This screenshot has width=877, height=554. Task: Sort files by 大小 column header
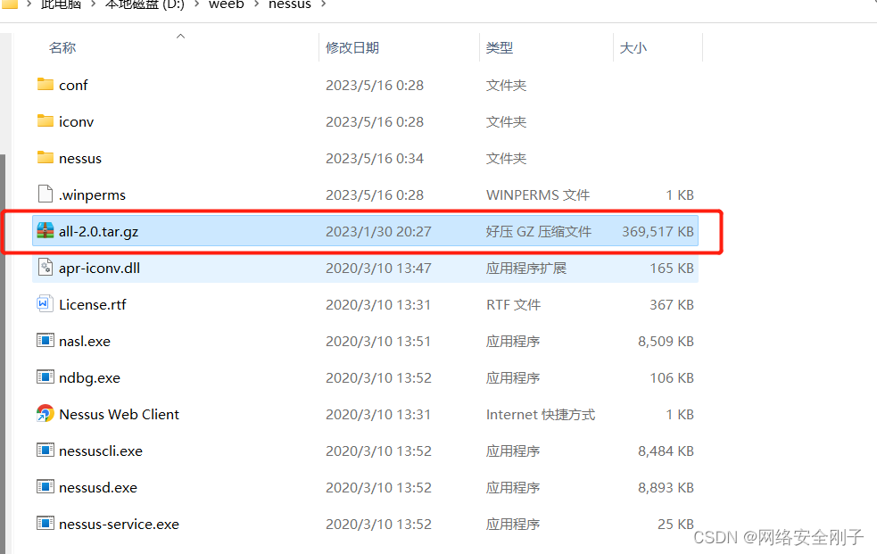click(x=633, y=48)
